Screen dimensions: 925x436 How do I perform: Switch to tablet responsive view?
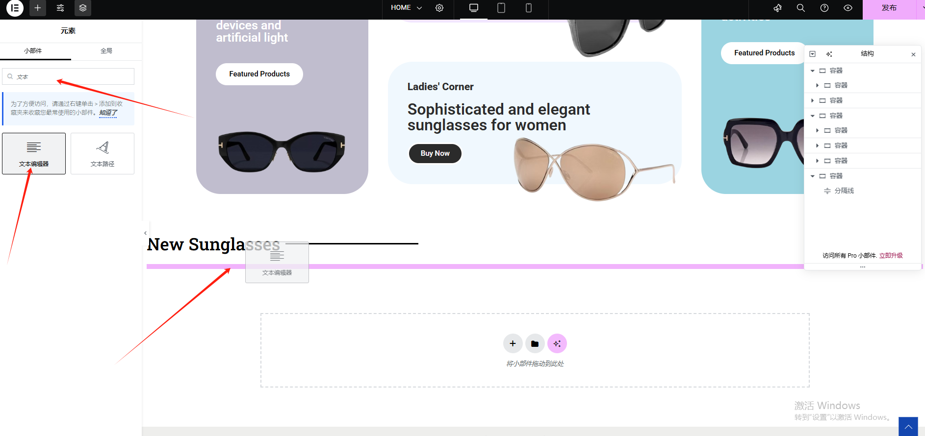coord(501,8)
